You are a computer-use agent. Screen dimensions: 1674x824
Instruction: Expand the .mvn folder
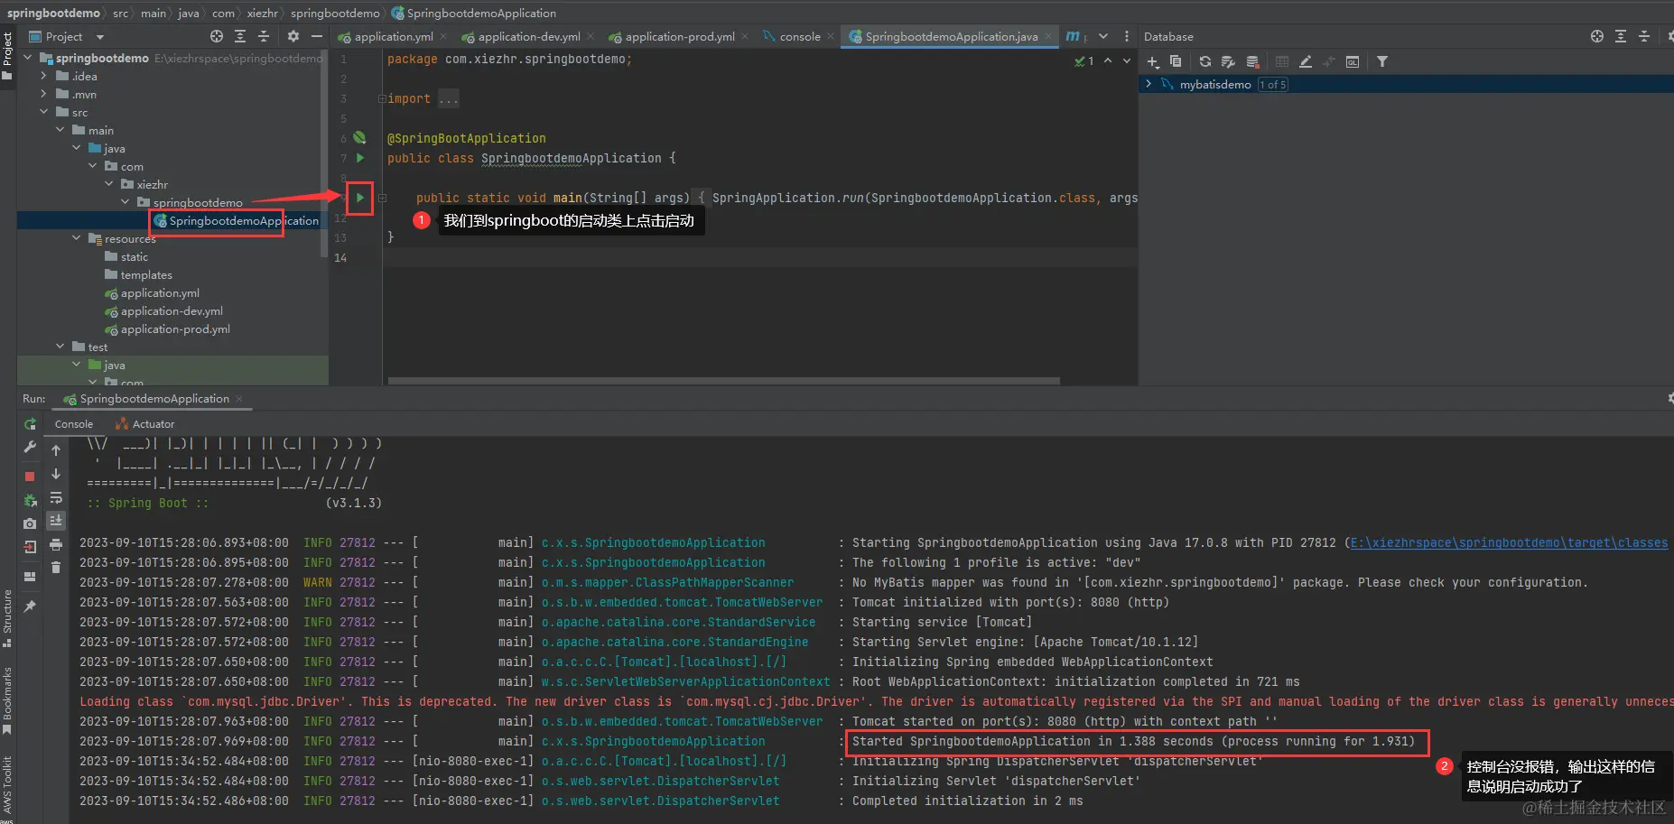click(43, 94)
